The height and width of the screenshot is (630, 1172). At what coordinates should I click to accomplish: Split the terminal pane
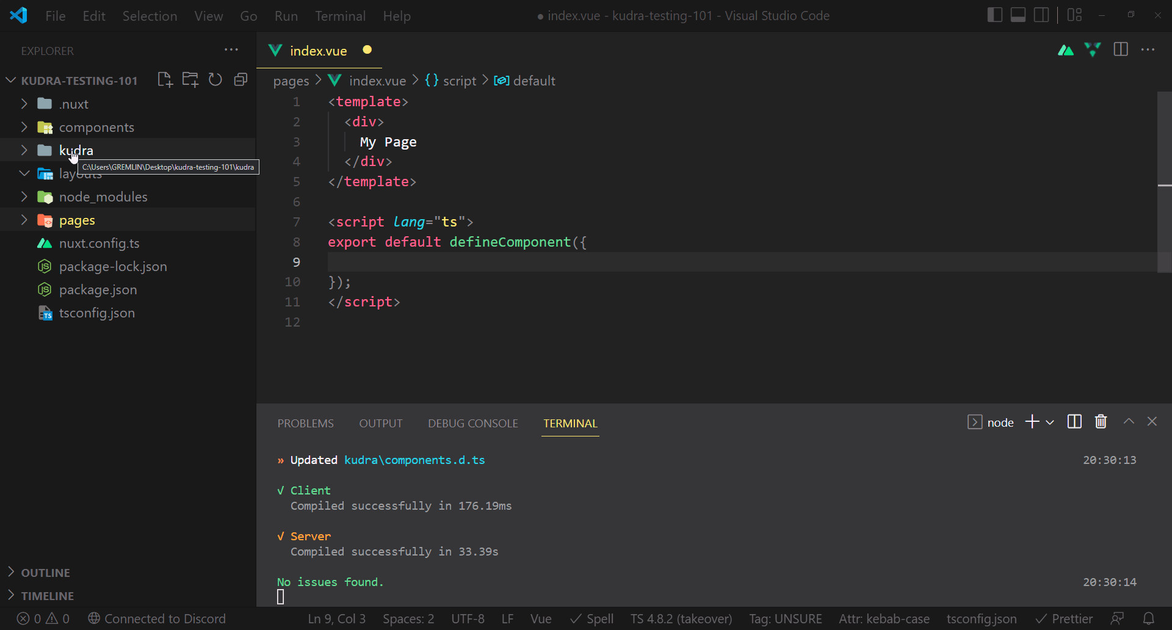(x=1074, y=422)
